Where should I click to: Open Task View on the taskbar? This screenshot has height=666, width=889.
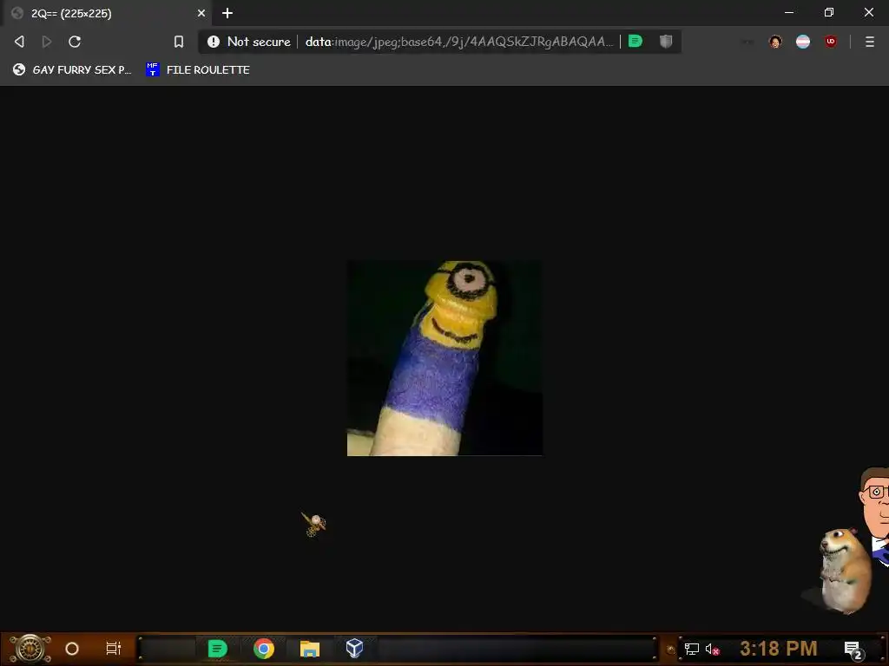tap(114, 649)
